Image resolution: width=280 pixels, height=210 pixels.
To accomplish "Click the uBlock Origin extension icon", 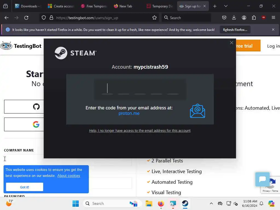I will (x=264, y=17).
